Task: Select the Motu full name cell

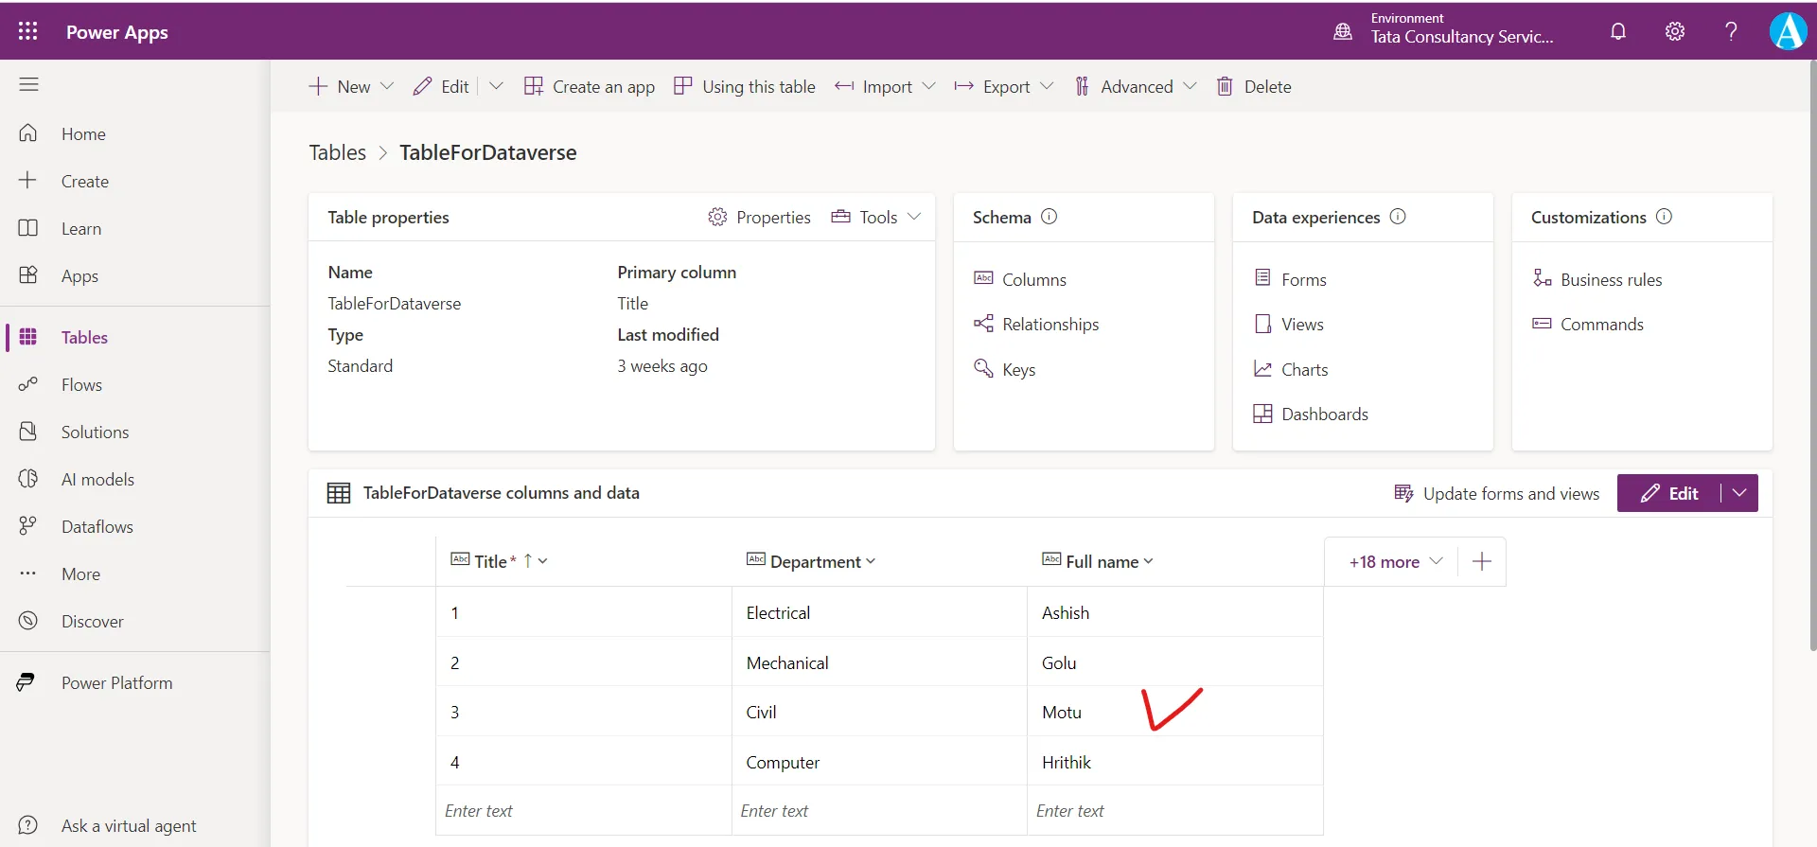Action: click(x=1175, y=712)
